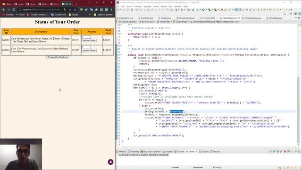Click the highlighted OrderPage string in code
The width and height of the screenshot is (302, 170).
(x=176, y=111)
